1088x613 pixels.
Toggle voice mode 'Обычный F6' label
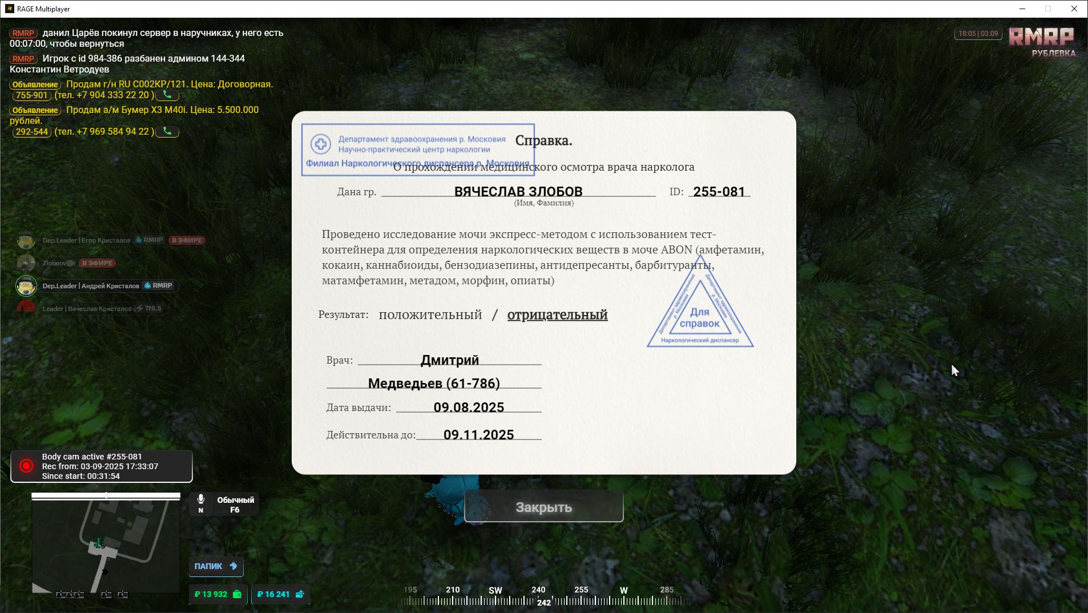tap(235, 505)
